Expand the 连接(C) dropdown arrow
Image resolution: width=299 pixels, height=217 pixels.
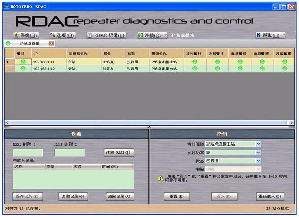click(165, 35)
